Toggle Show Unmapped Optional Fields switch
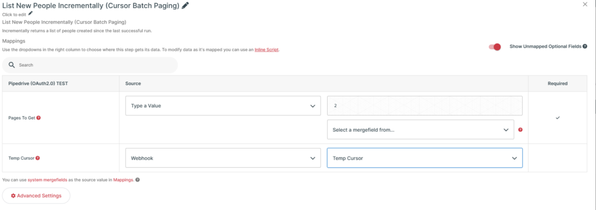Image resolution: width=596 pixels, height=210 pixels. click(x=495, y=46)
